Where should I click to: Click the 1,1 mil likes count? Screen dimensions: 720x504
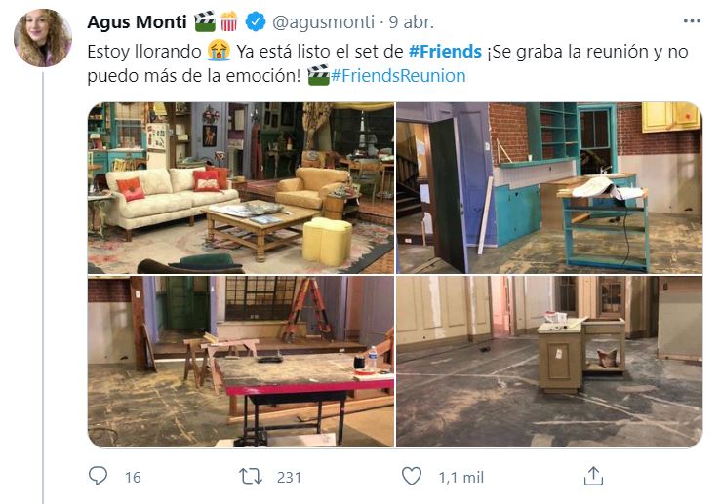click(x=461, y=478)
